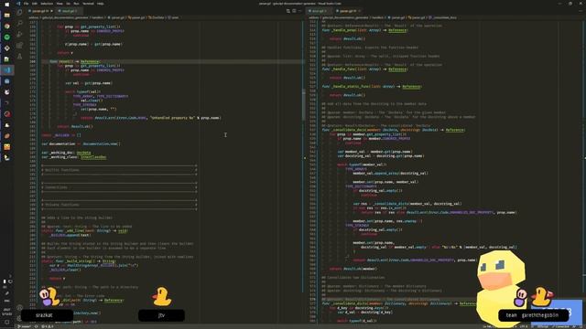The image size is (586, 329).
Task: Open Spotify from the taskbar
Action: [6, 37]
